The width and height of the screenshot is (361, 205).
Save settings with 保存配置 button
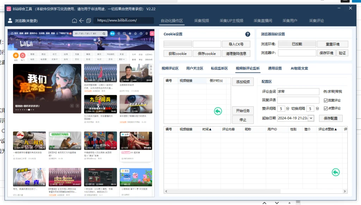tap(331, 118)
